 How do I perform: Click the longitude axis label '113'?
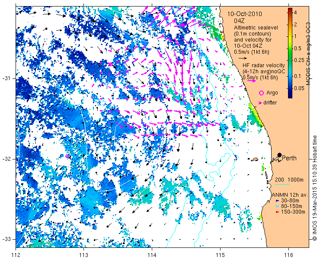point(83,255)
